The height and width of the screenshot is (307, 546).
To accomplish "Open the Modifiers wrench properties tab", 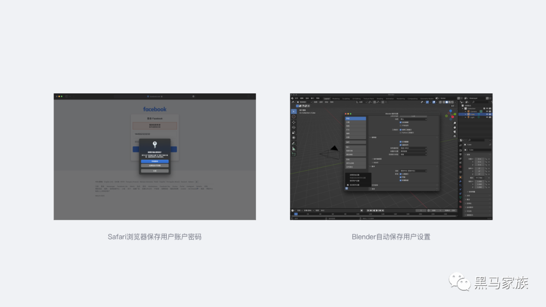I will (461, 181).
